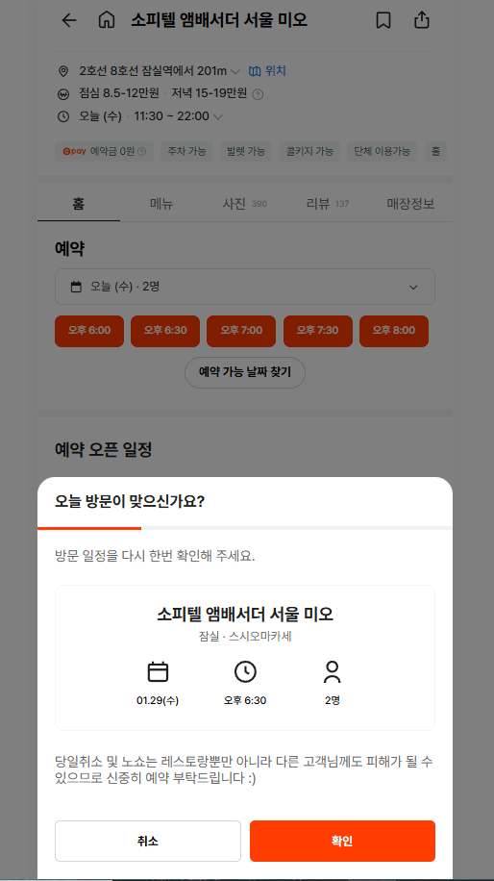The image size is (494, 881).
Task: Select the 콜키지 가능 tag
Action: (x=309, y=151)
